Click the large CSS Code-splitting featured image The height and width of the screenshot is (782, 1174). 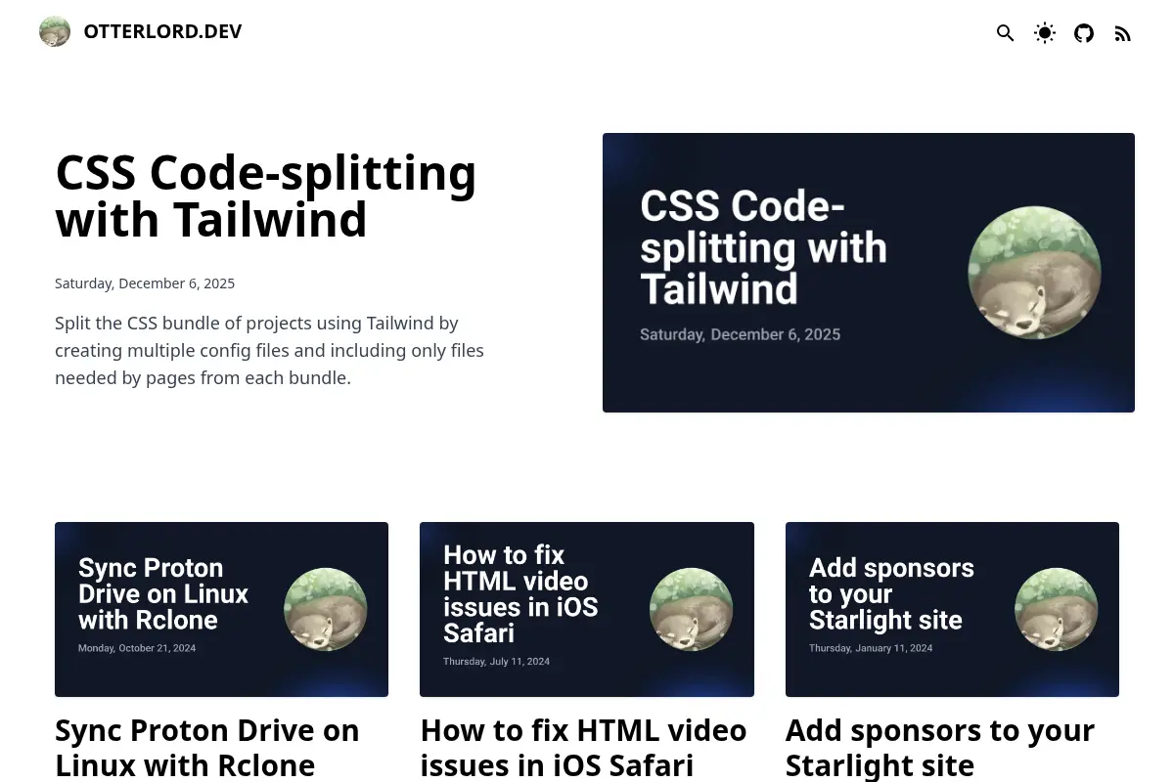[x=869, y=273]
